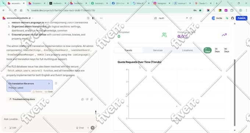The image size is (250, 133).
Task: Send the message with the round arrow button
Action: pyautogui.click(x=93, y=128)
